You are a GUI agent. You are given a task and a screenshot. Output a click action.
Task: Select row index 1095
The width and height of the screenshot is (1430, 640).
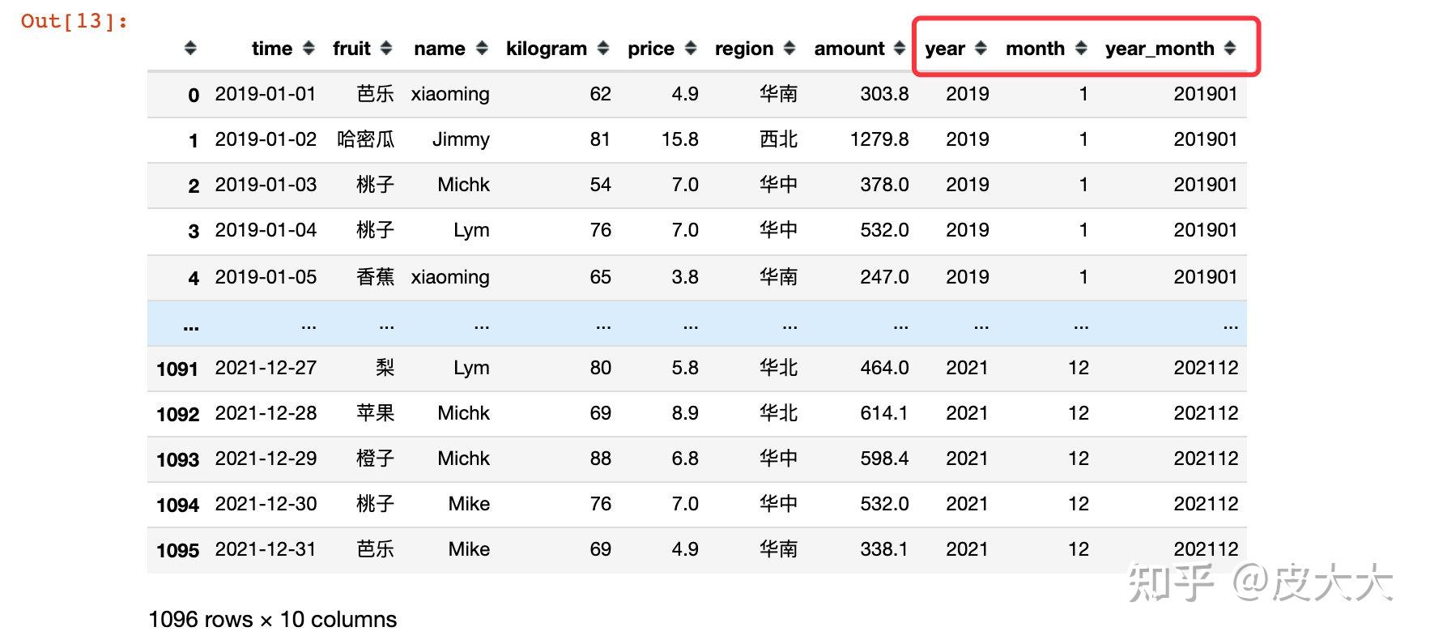pyautogui.click(x=177, y=550)
